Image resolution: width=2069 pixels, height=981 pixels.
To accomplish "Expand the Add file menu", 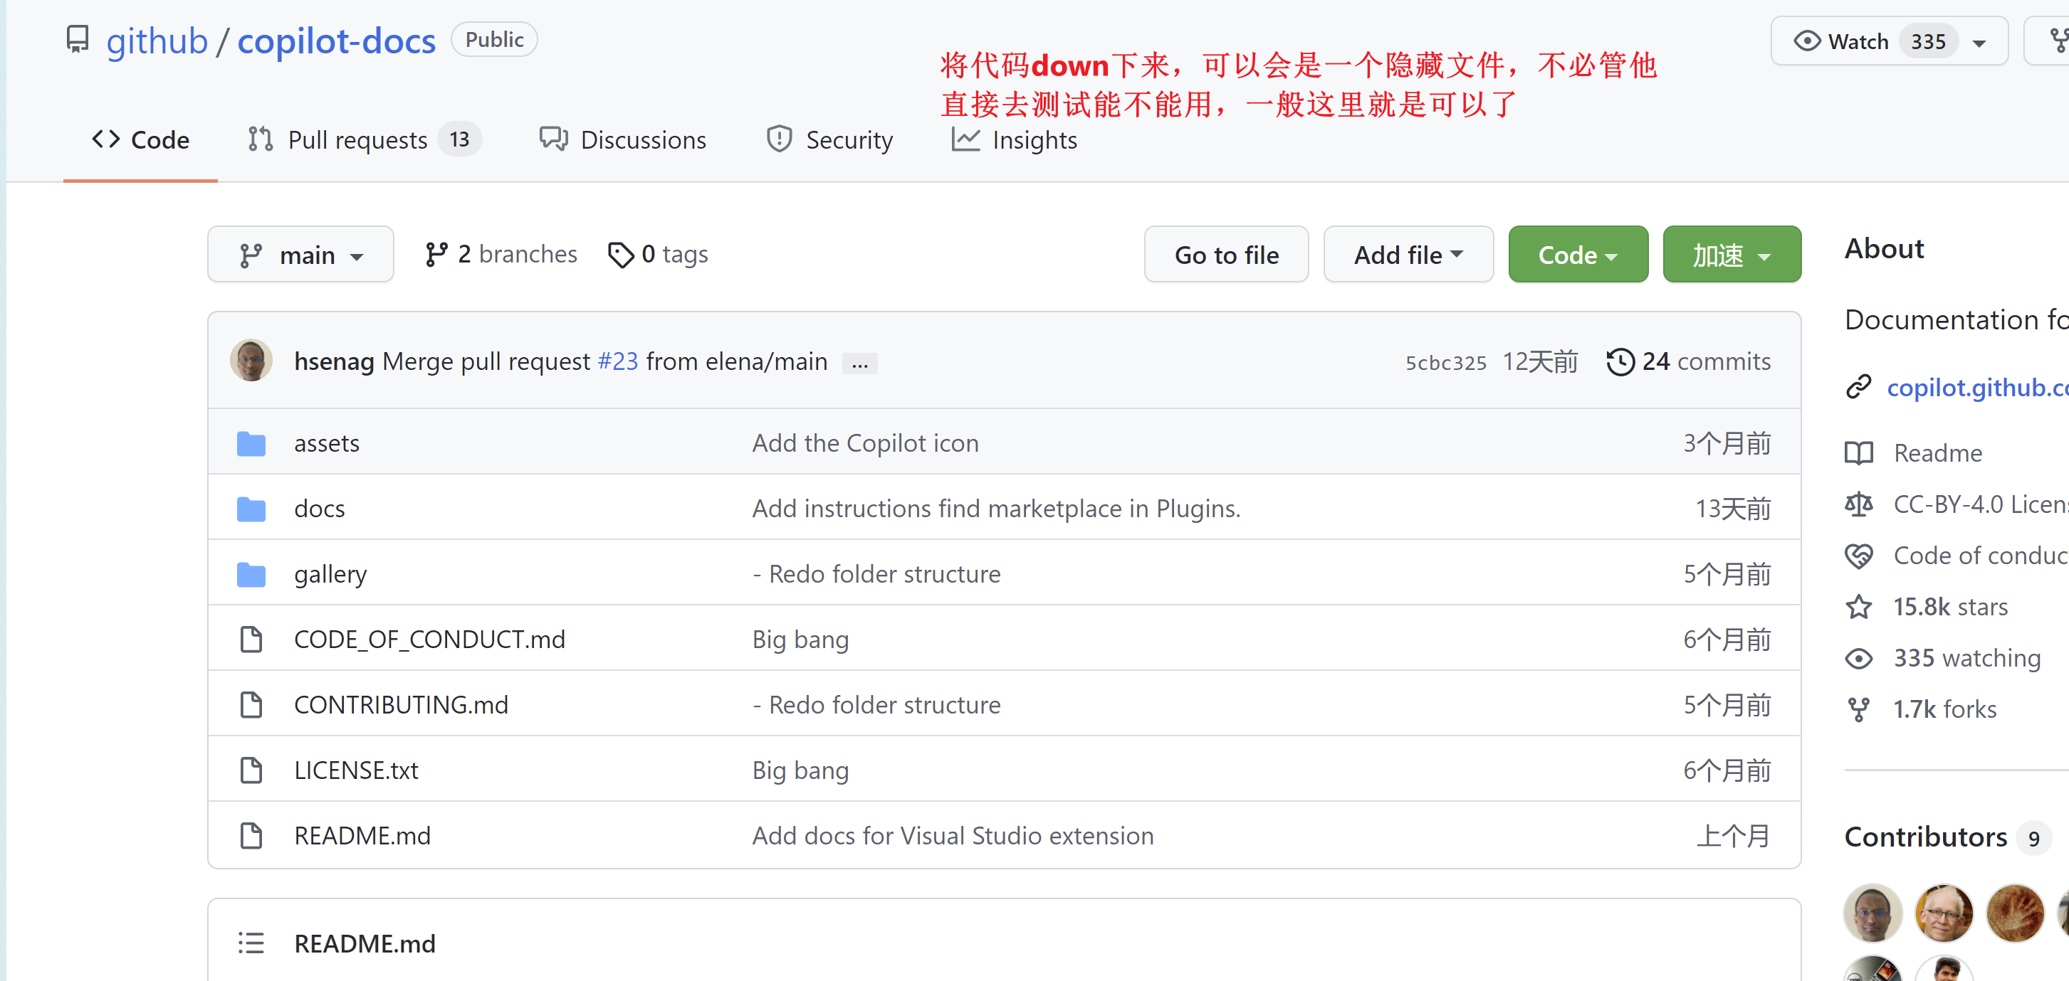I will [1407, 255].
